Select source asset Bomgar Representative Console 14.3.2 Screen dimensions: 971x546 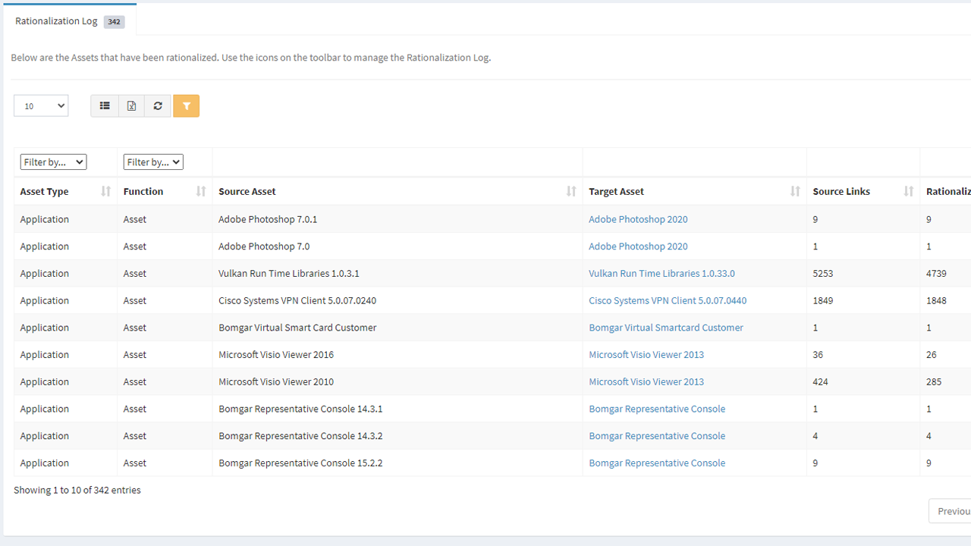300,436
